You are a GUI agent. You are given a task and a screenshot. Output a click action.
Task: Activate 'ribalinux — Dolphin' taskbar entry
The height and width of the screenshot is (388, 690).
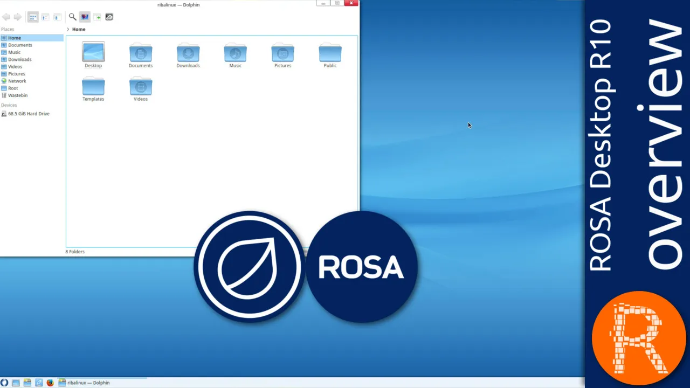tap(102, 383)
